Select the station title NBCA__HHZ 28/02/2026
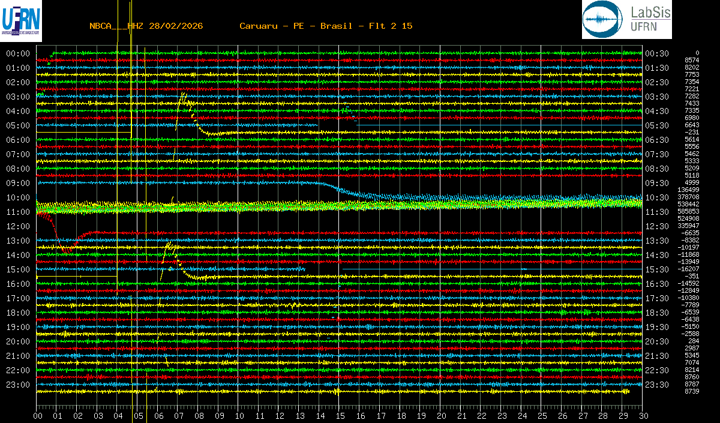720x423 pixels. point(146,26)
